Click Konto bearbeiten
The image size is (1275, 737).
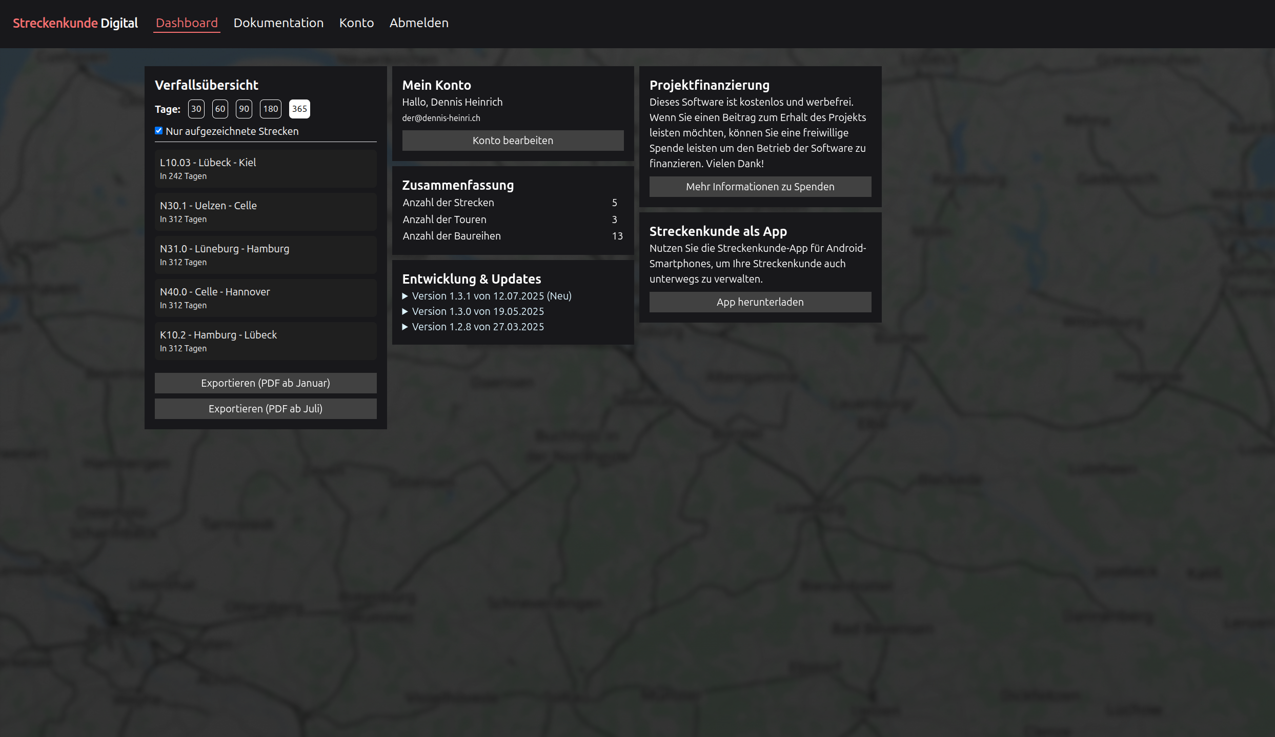click(513, 140)
